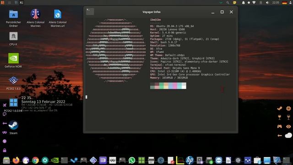
Task: Click the 'CPU: Intel i3-3110M' line
Action: [x=176, y=71]
